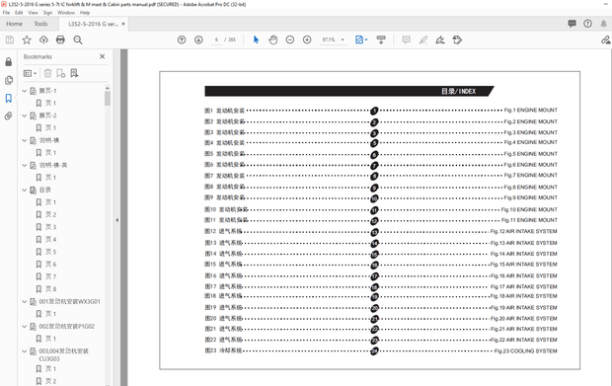This screenshot has width=612, height=386.
Task: Bookmark file with the star icon
Action: [27, 39]
